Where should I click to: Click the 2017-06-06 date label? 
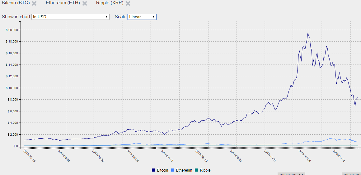pyautogui.click(x=132, y=156)
